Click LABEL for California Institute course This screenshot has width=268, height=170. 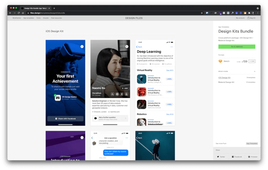[169, 104]
